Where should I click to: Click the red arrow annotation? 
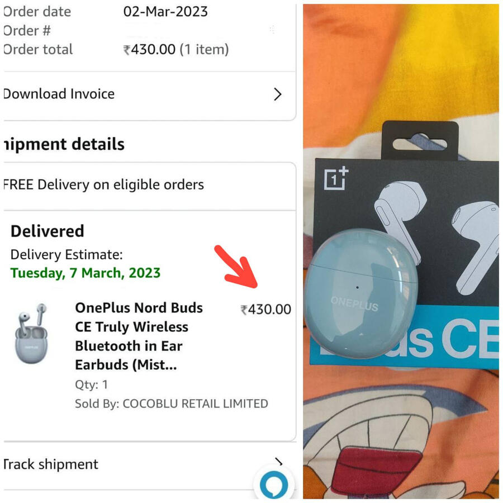click(x=236, y=266)
